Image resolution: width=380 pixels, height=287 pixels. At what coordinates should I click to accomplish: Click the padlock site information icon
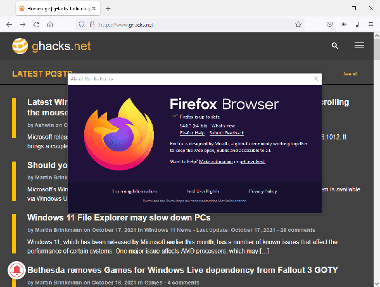(x=92, y=25)
